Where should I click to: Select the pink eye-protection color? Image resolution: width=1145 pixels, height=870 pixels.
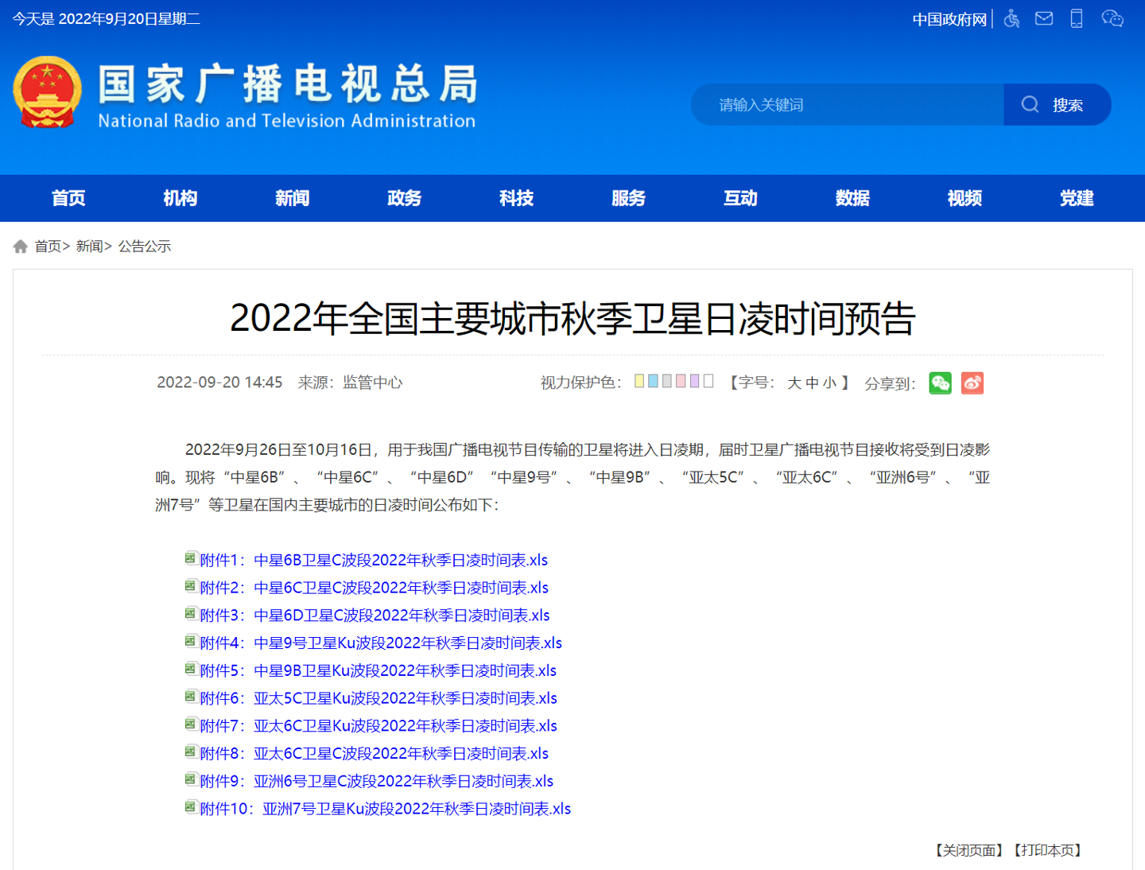(681, 381)
